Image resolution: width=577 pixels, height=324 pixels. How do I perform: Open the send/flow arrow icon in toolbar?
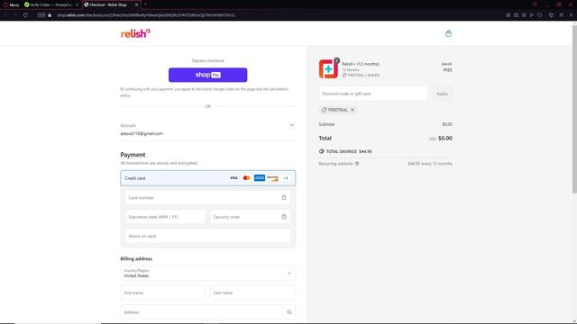pos(532,15)
